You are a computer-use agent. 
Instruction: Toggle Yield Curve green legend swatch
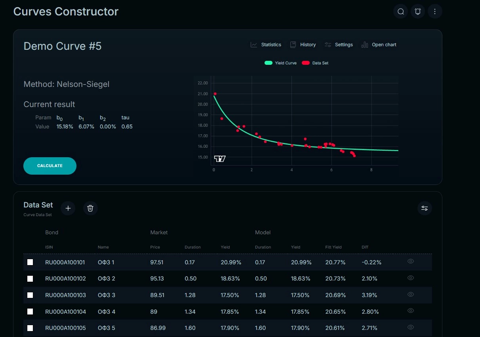269,63
